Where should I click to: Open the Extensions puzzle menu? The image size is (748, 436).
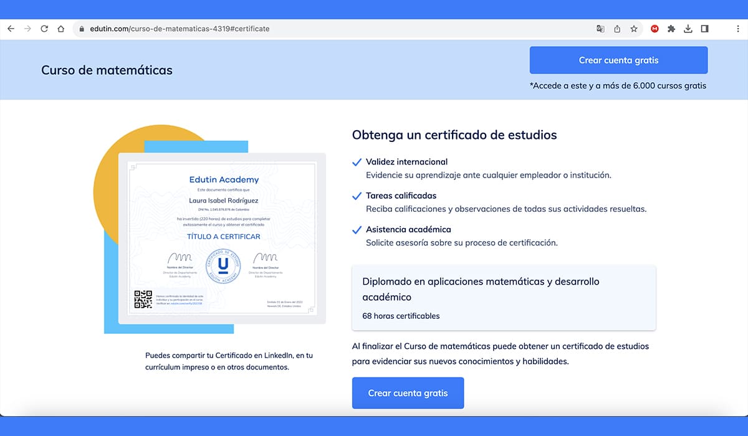pos(671,29)
